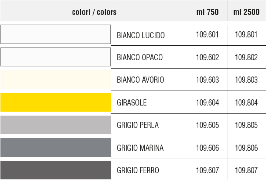Pick the Bianco Avorio ivory swatch
This screenshot has height=182, width=266.
[56, 80]
